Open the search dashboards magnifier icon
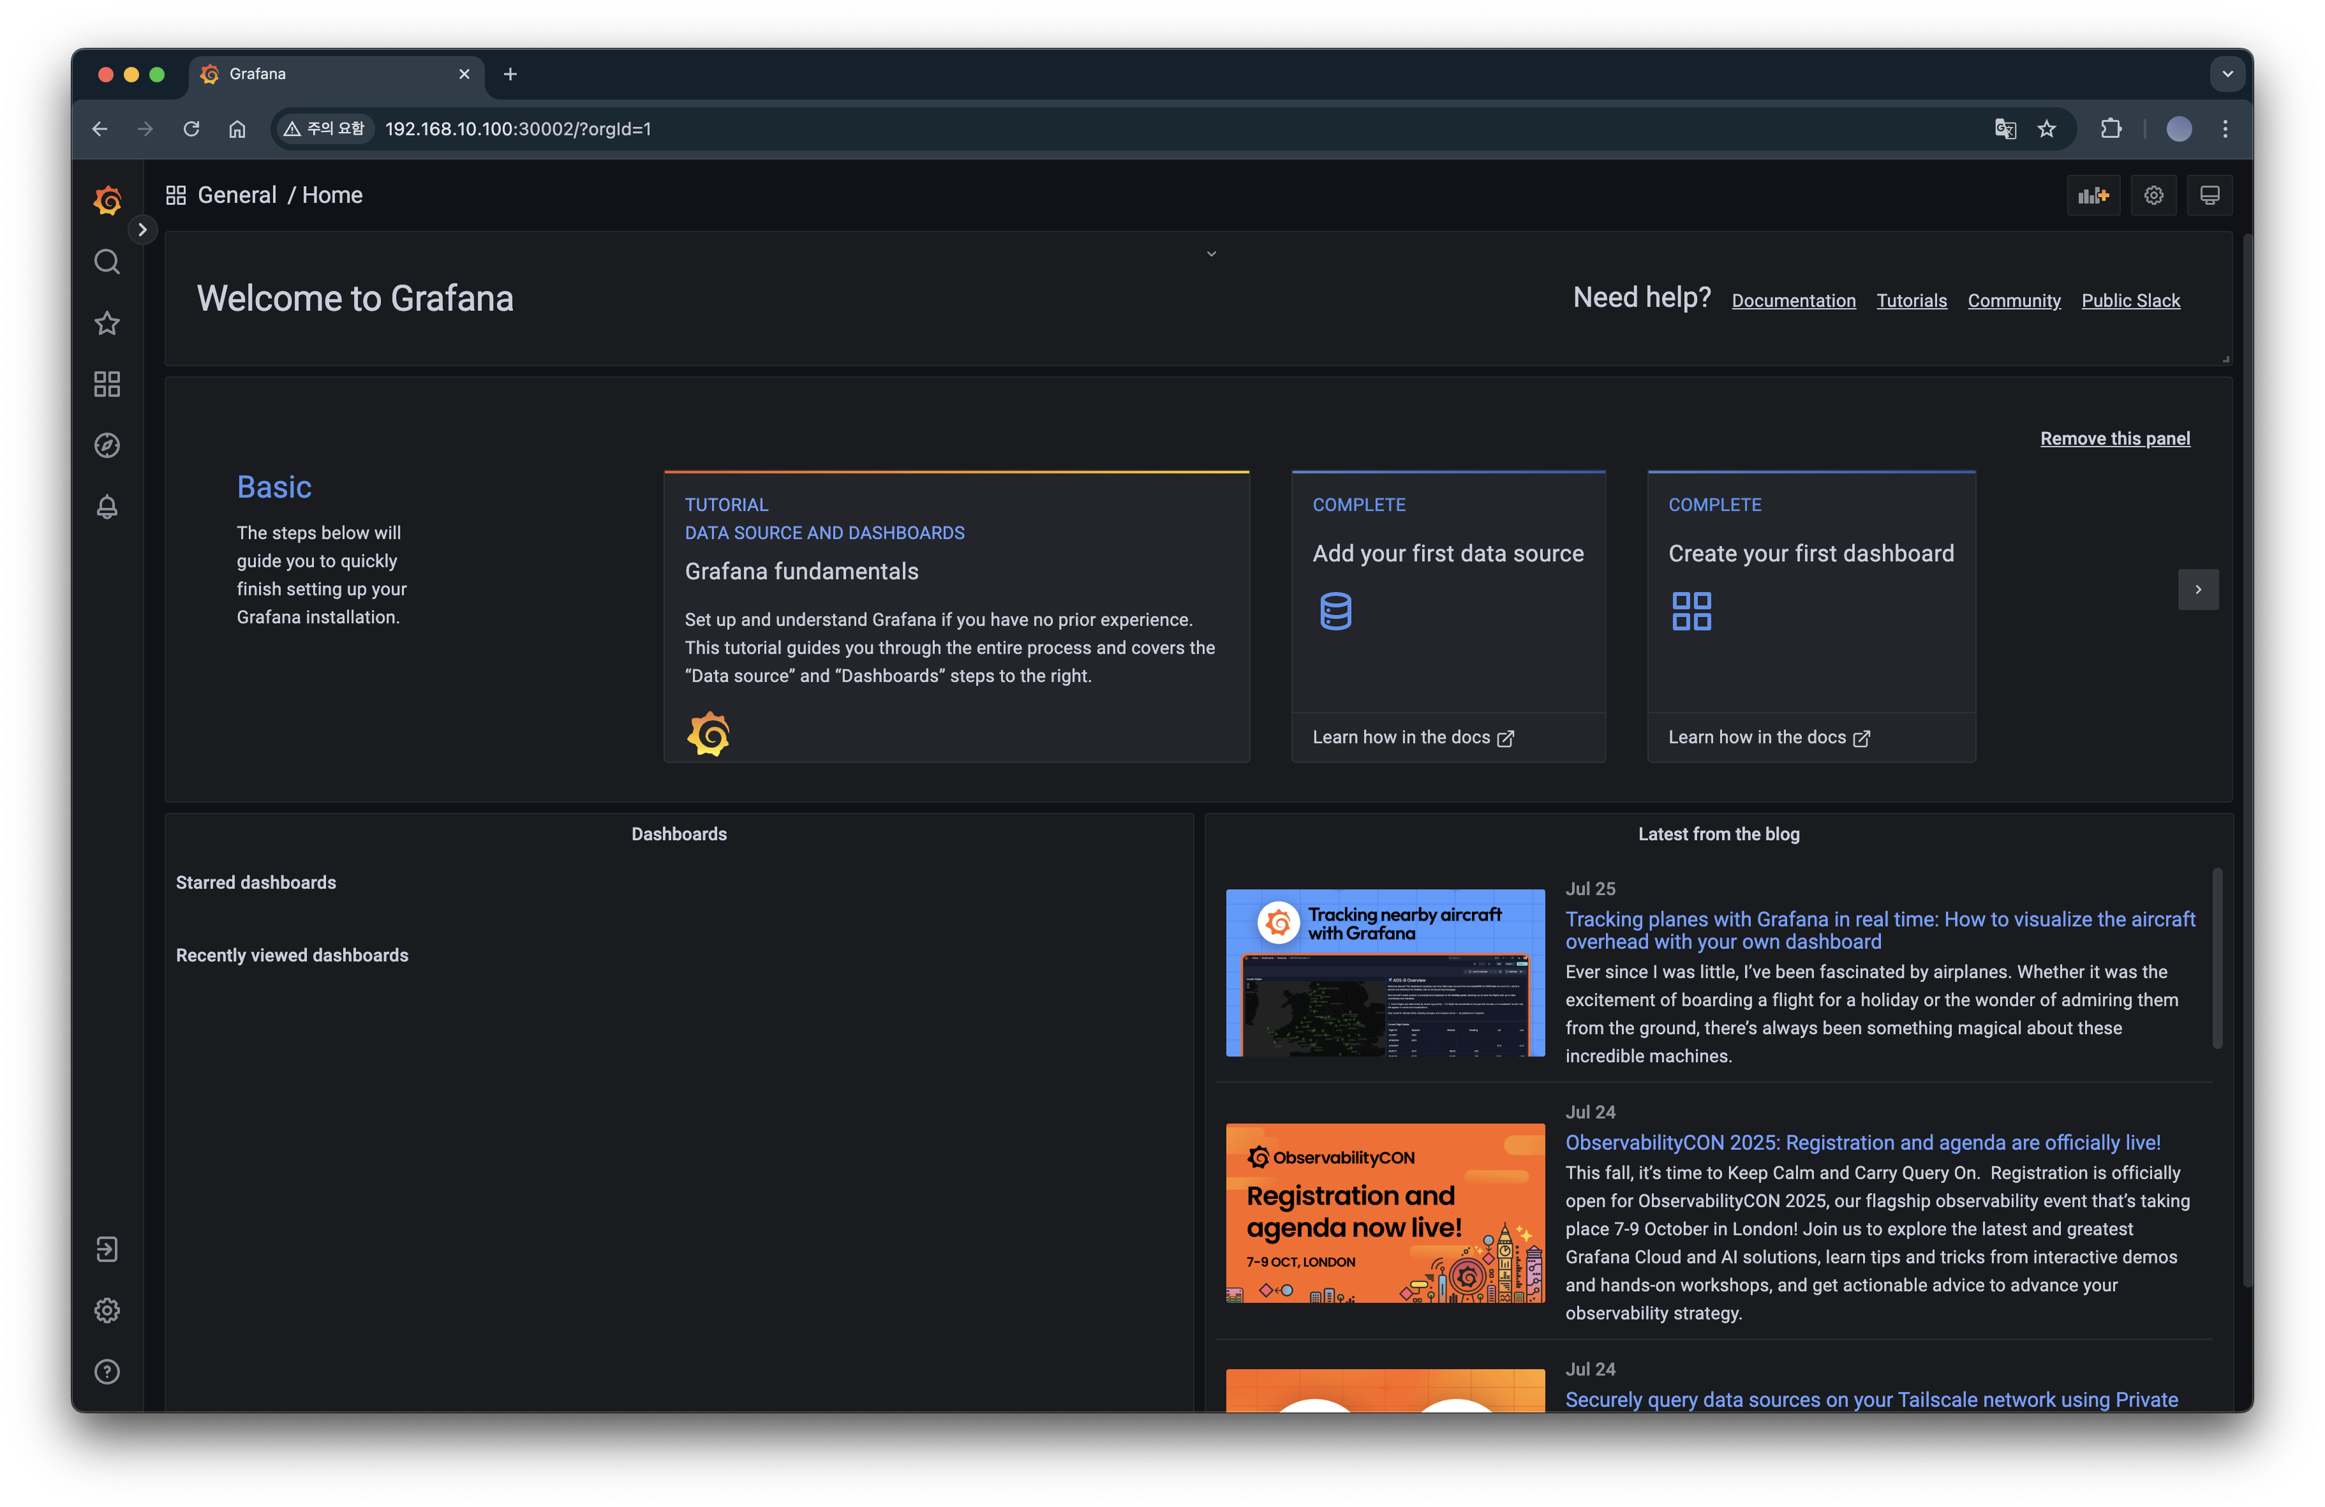The width and height of the screenshot is (2325, 1507). click(107, 262)
